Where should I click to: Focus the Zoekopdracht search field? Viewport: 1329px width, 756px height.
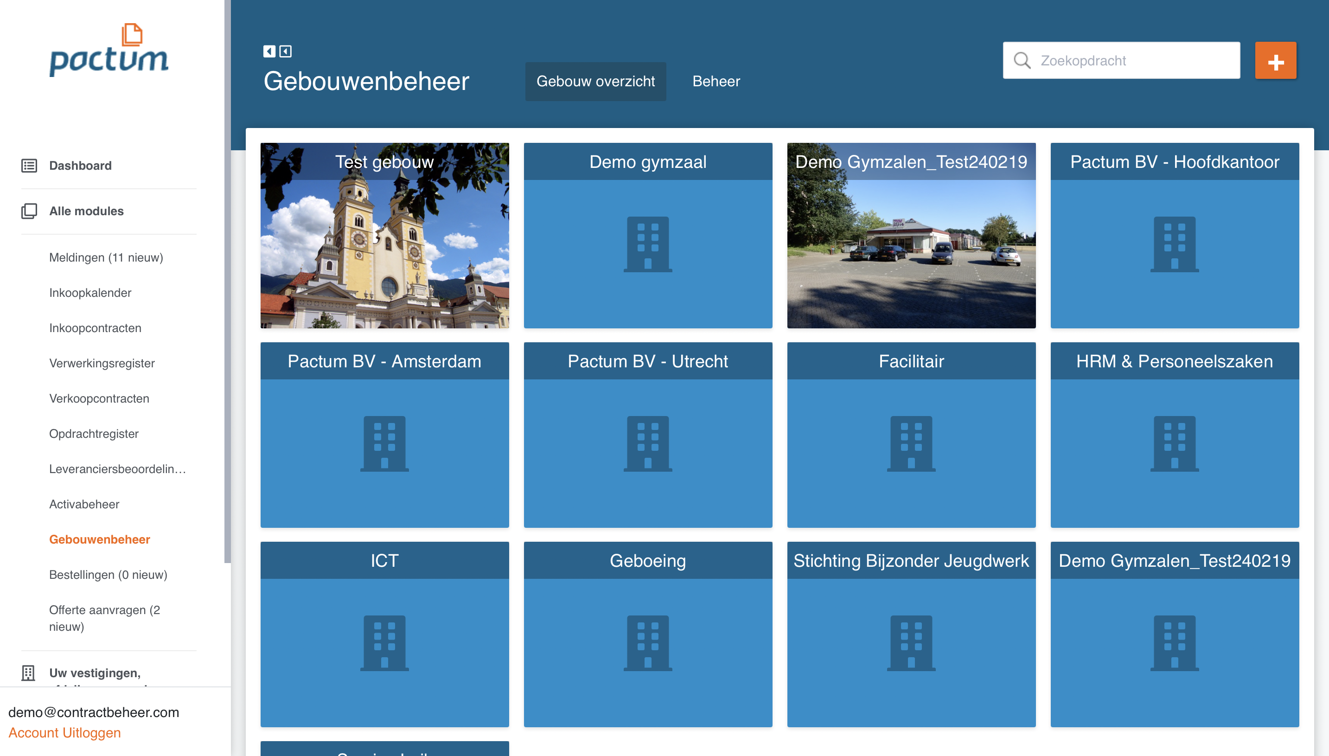1132,61
